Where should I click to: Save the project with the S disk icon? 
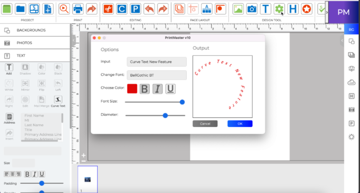[x=34, y=9]
